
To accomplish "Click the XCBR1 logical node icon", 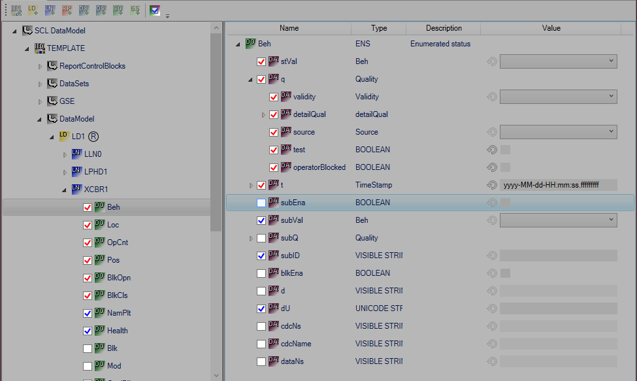I will tap(76, 189).
